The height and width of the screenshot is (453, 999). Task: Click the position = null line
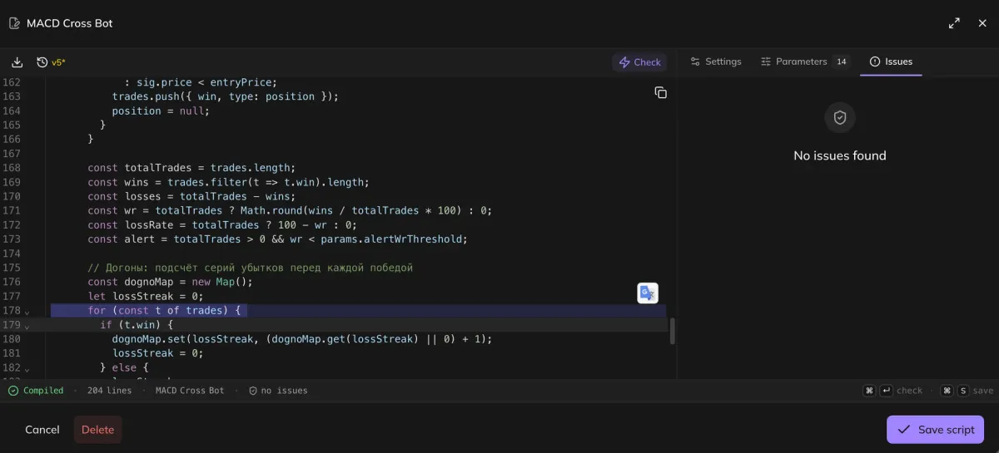161,111
